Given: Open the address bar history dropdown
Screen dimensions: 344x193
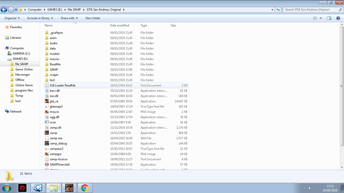Looking at the screenshot, I should coord(273,10).
